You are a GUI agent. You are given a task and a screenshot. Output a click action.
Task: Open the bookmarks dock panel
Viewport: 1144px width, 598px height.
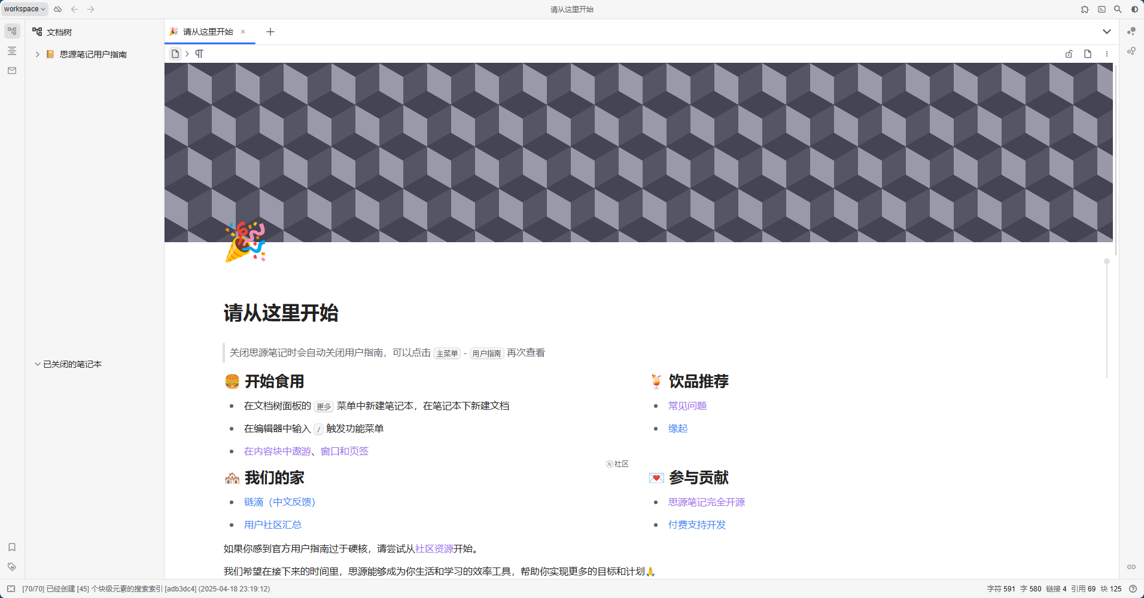(x=12, y=547)
